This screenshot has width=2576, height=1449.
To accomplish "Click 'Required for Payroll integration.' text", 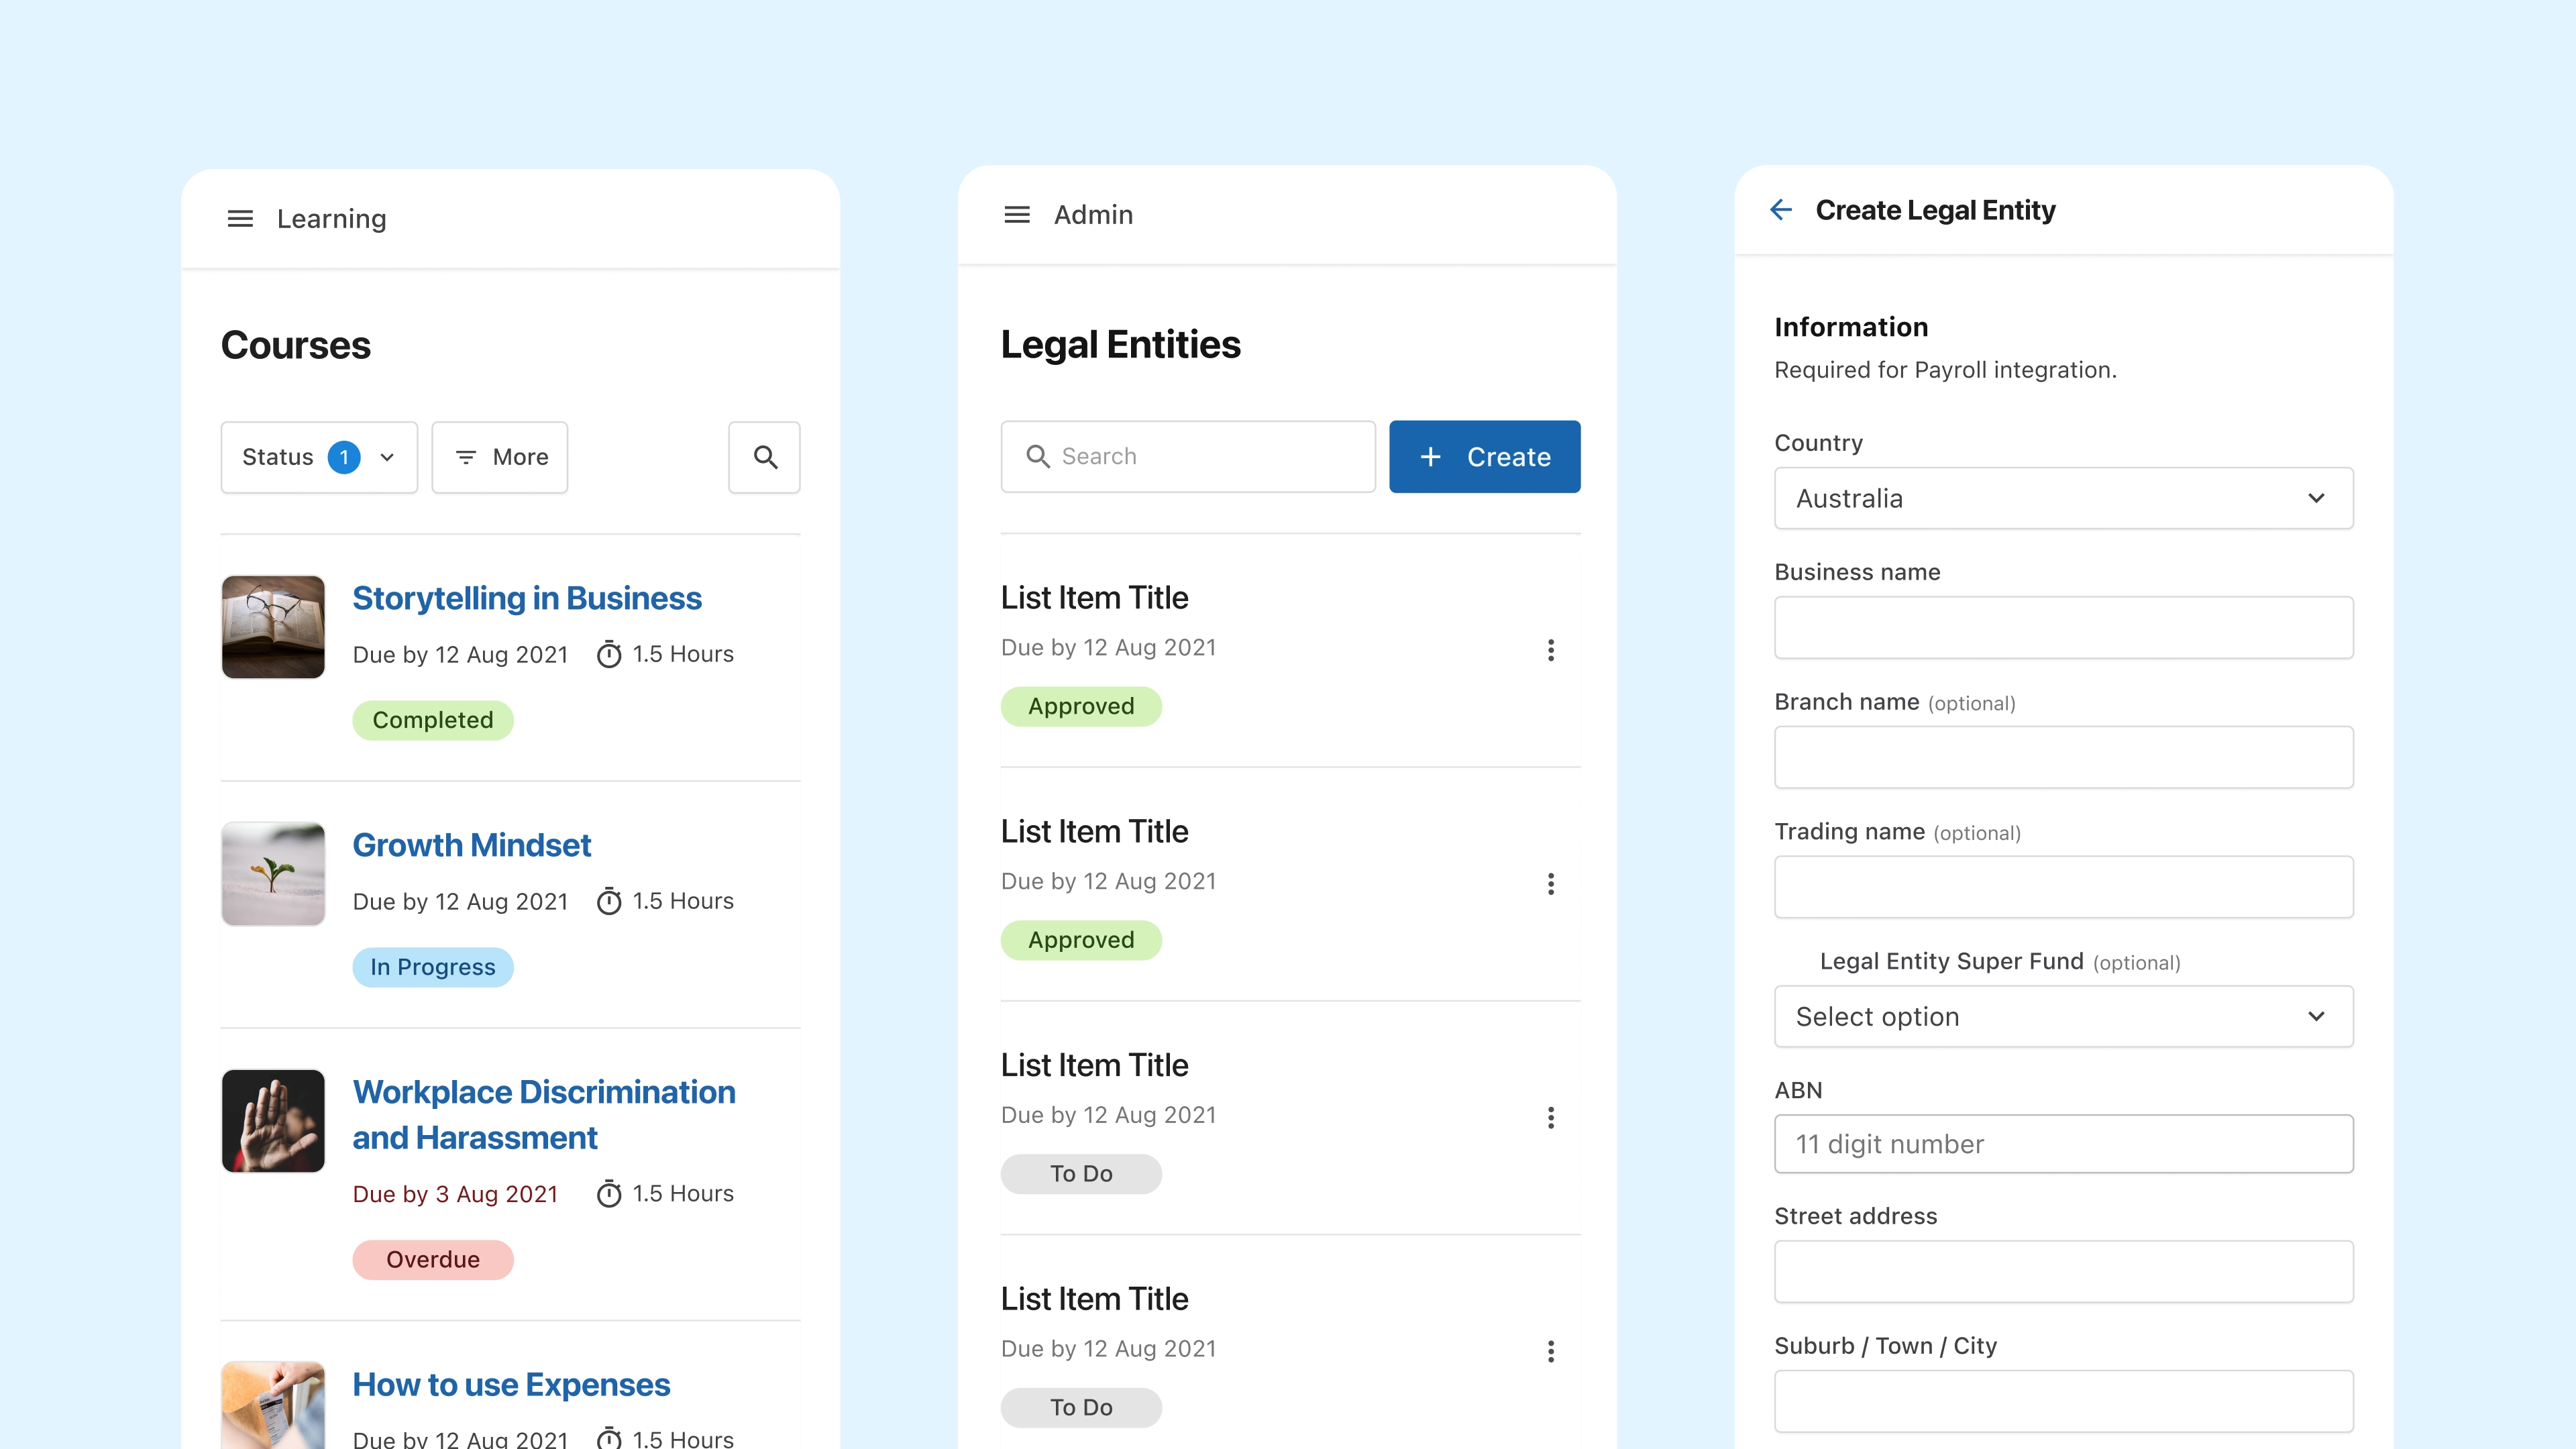I will [1945, 370].
